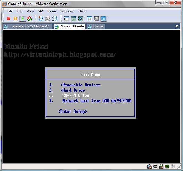Take a snapshot using the clock snapshot icon
The image size is (183, 171).
pyautogui.click(x=41, y=19)
